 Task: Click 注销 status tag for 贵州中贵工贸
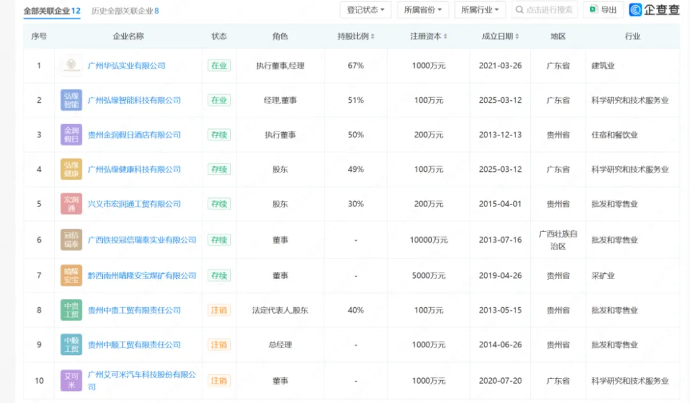[x=219, y=310]
